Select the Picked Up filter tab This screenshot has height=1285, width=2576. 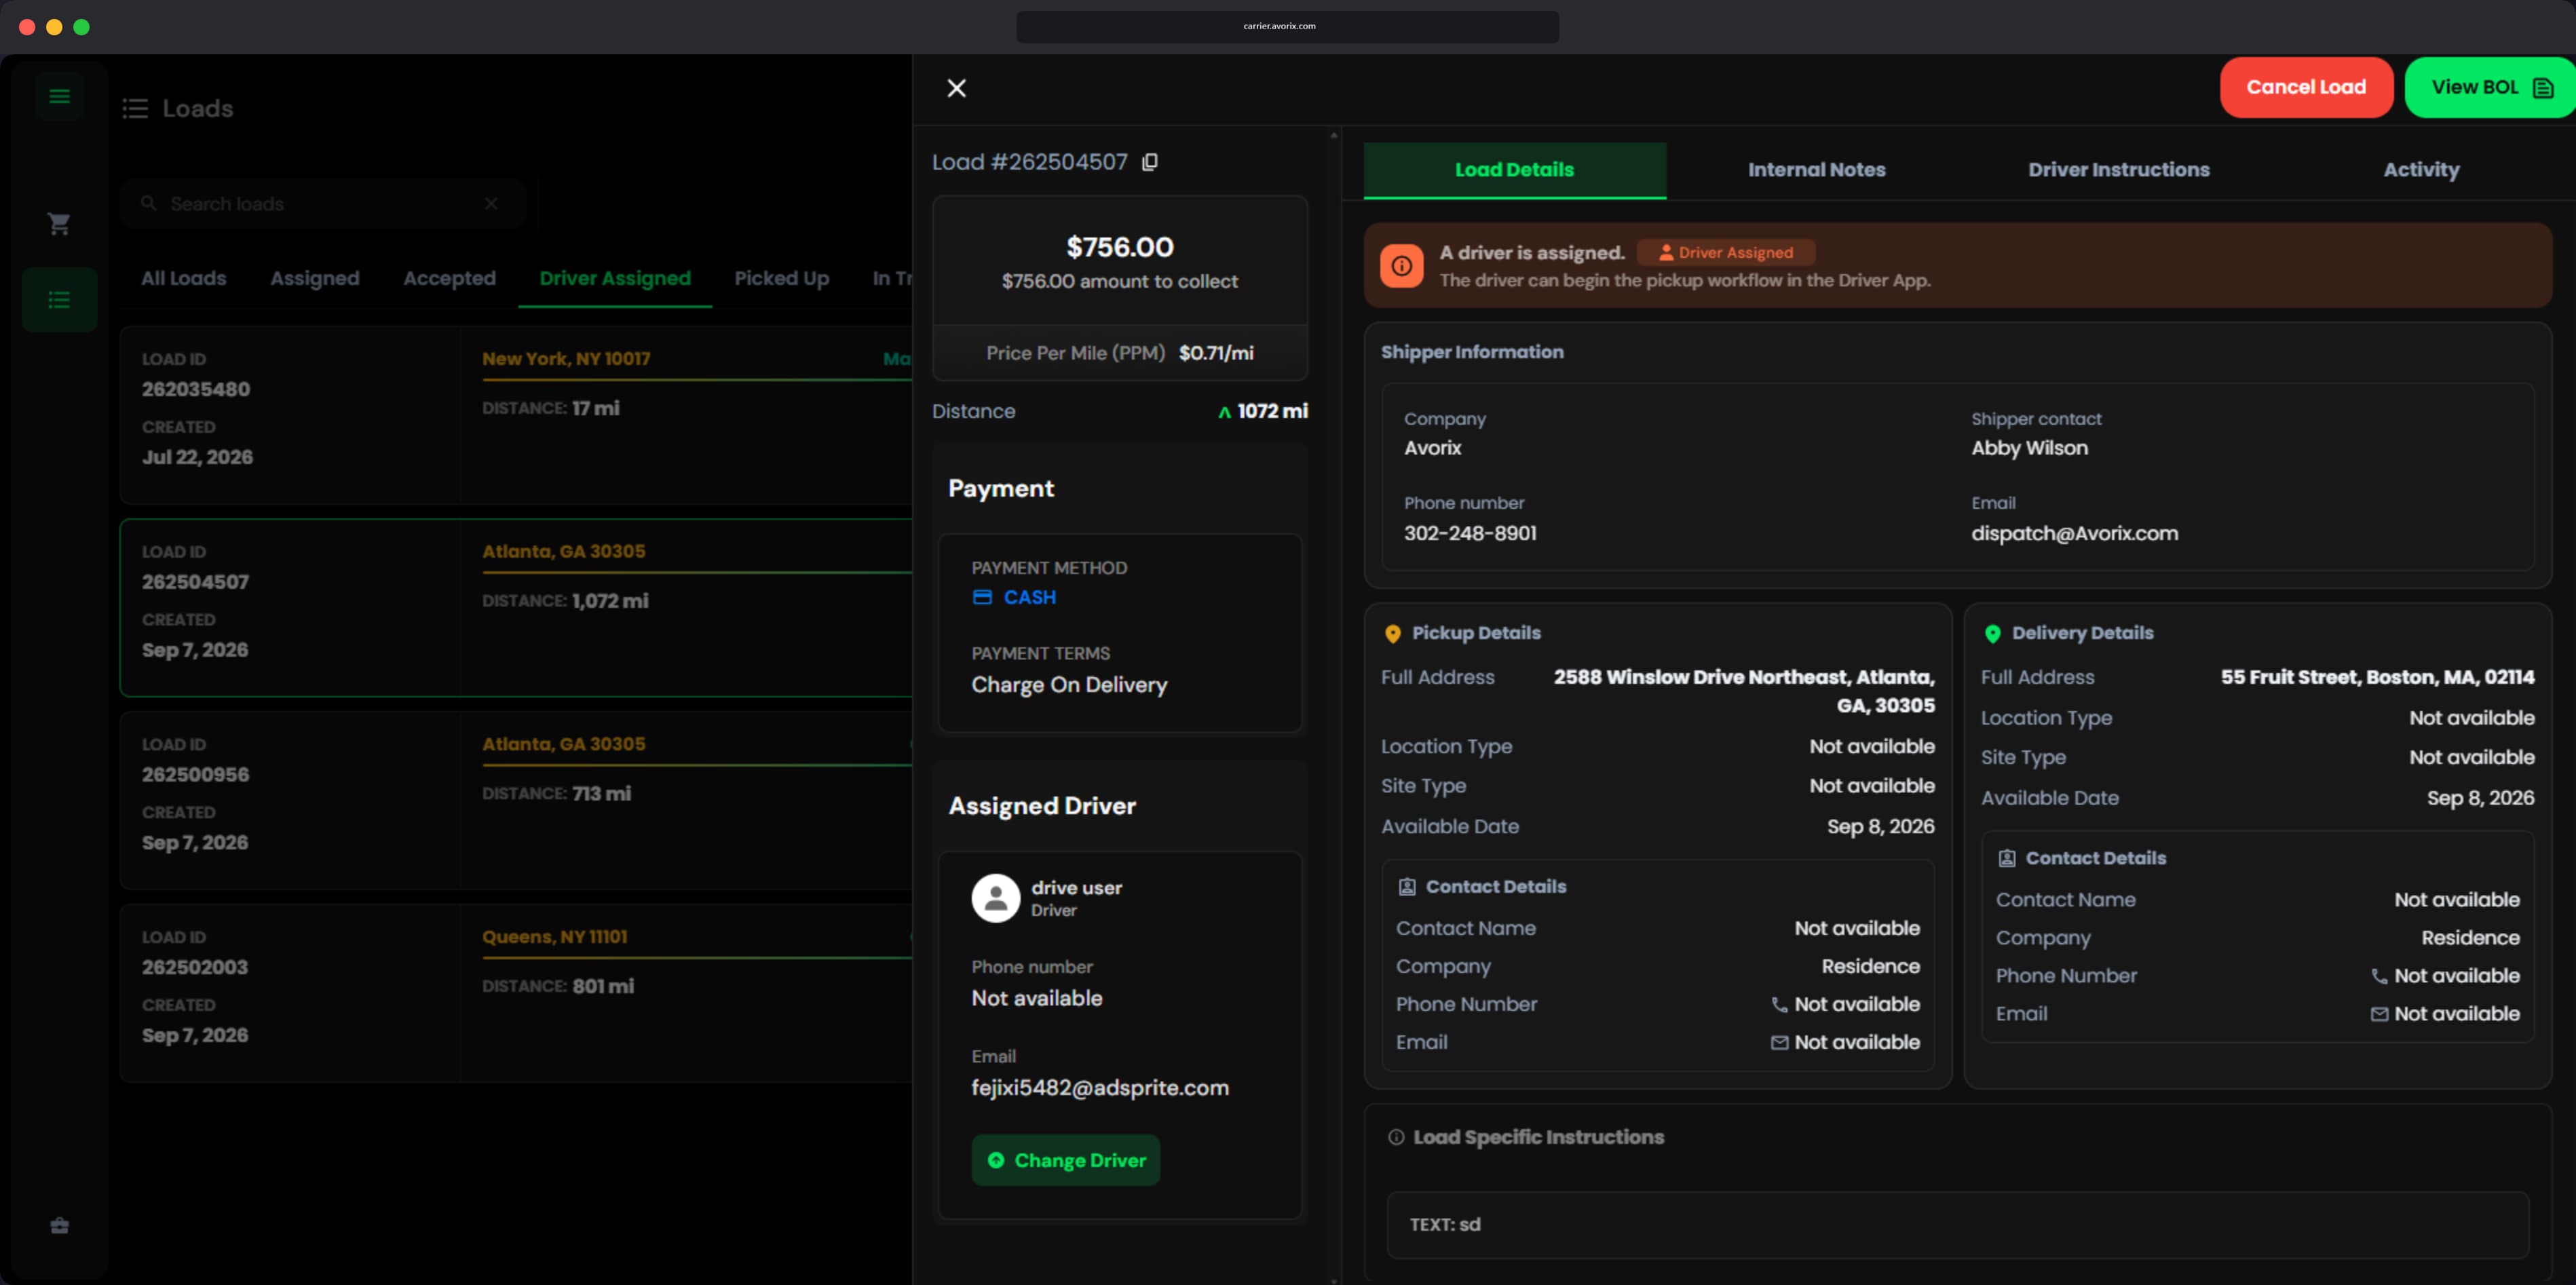(x=781, y=278)
